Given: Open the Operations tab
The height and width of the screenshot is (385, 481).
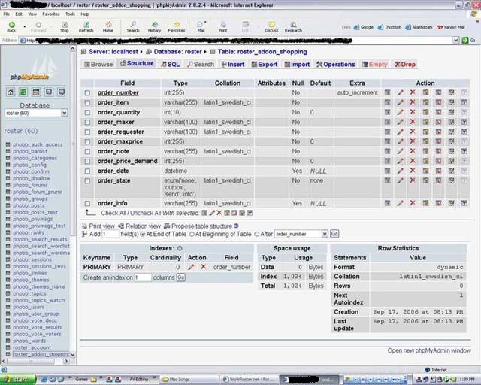Looking at the screenshot, I should point(336,64).
